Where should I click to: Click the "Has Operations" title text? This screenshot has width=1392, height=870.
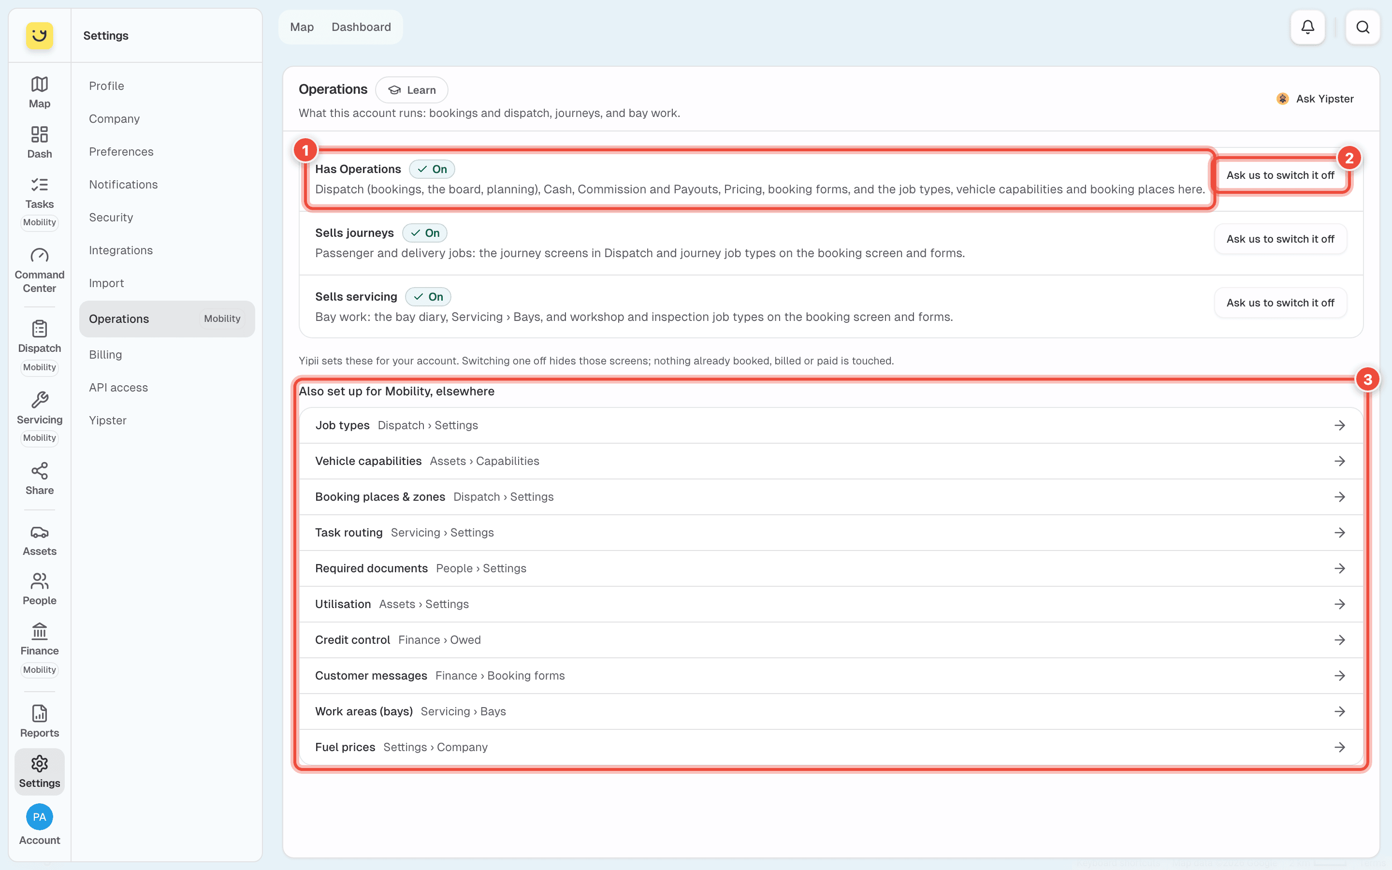358,169
